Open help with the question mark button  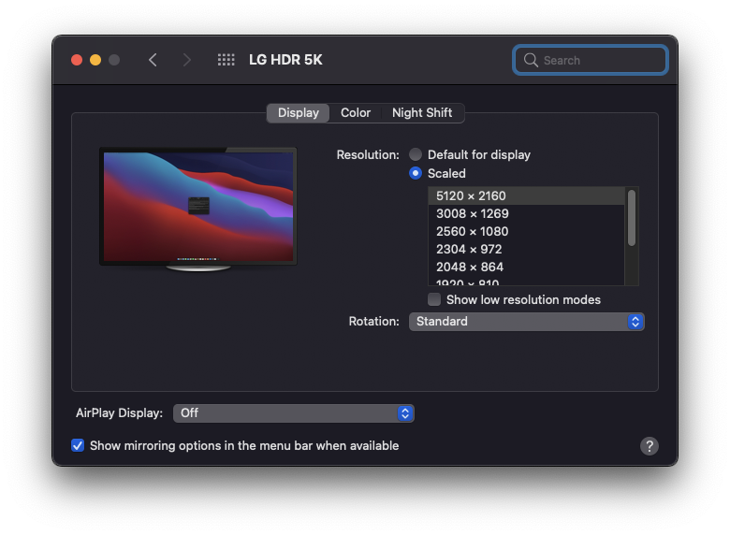click(649, 446)
